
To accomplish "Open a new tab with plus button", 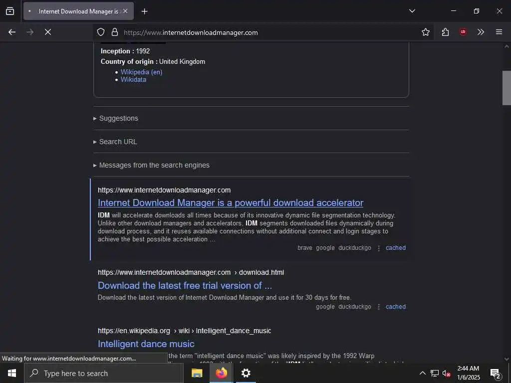I will coord(144,11).
